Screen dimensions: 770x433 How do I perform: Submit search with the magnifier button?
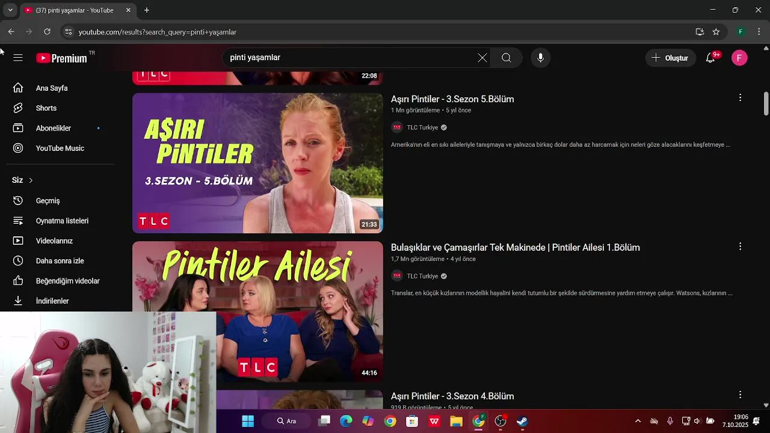click(x=507, y=58)
